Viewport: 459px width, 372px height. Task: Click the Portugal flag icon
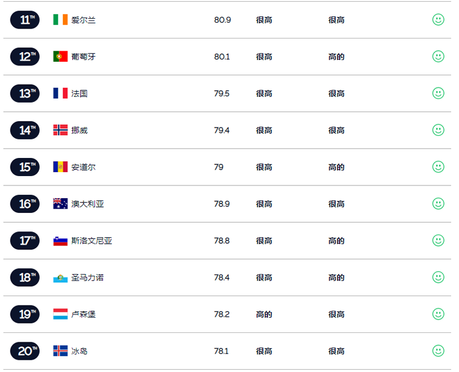(x=61, y=57)
